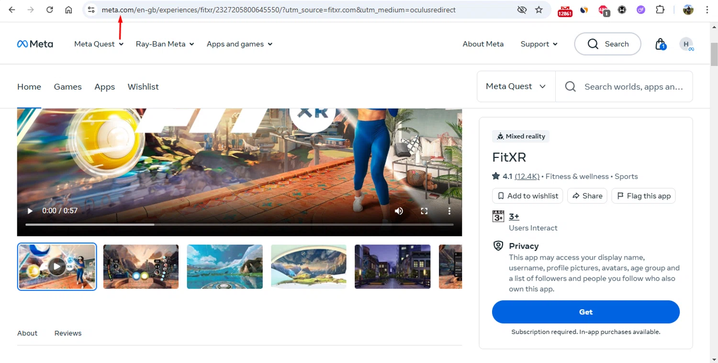
Task: View site information icon in address bar
Action: coord(91,10)
